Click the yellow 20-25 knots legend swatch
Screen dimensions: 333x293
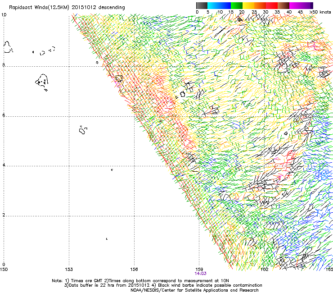248,5
